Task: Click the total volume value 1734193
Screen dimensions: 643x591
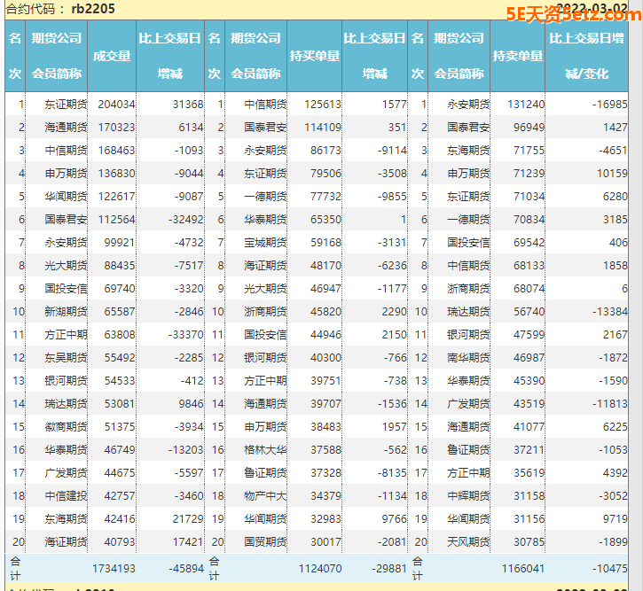Action: pos(114,568)
